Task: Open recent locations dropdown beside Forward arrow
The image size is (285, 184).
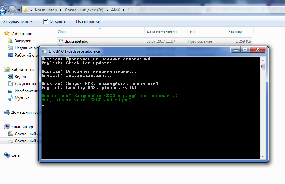Action: point(19,10)
